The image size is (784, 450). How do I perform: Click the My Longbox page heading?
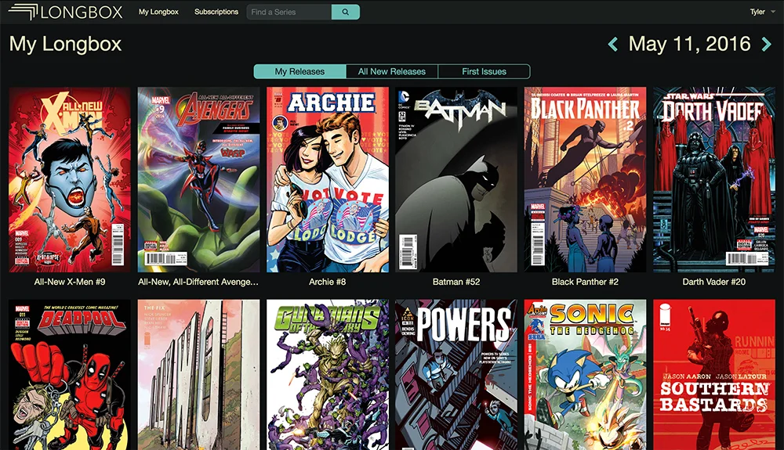[66, 44]
